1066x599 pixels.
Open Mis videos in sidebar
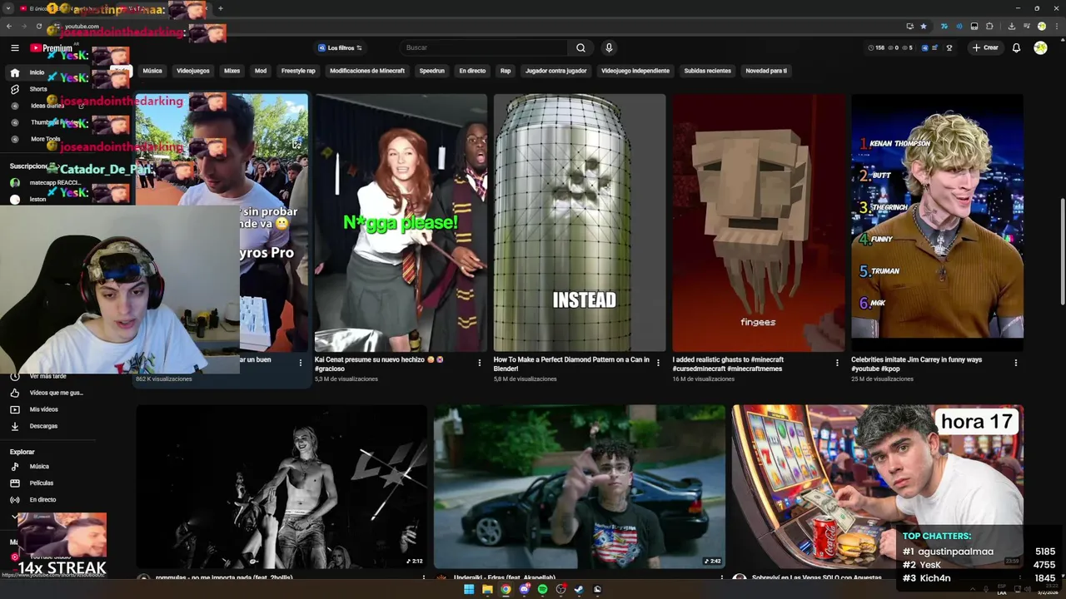coord(44,409)
